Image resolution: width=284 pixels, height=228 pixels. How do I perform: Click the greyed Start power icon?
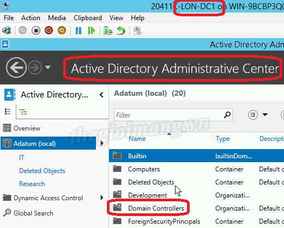22,30
